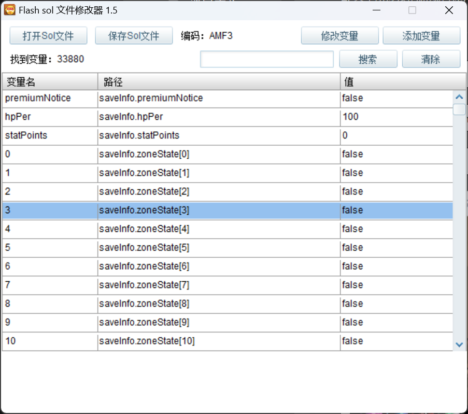Screen dimensions: 468x414
Task: Click the 搜索 search button
Action: tap(368, 59)
